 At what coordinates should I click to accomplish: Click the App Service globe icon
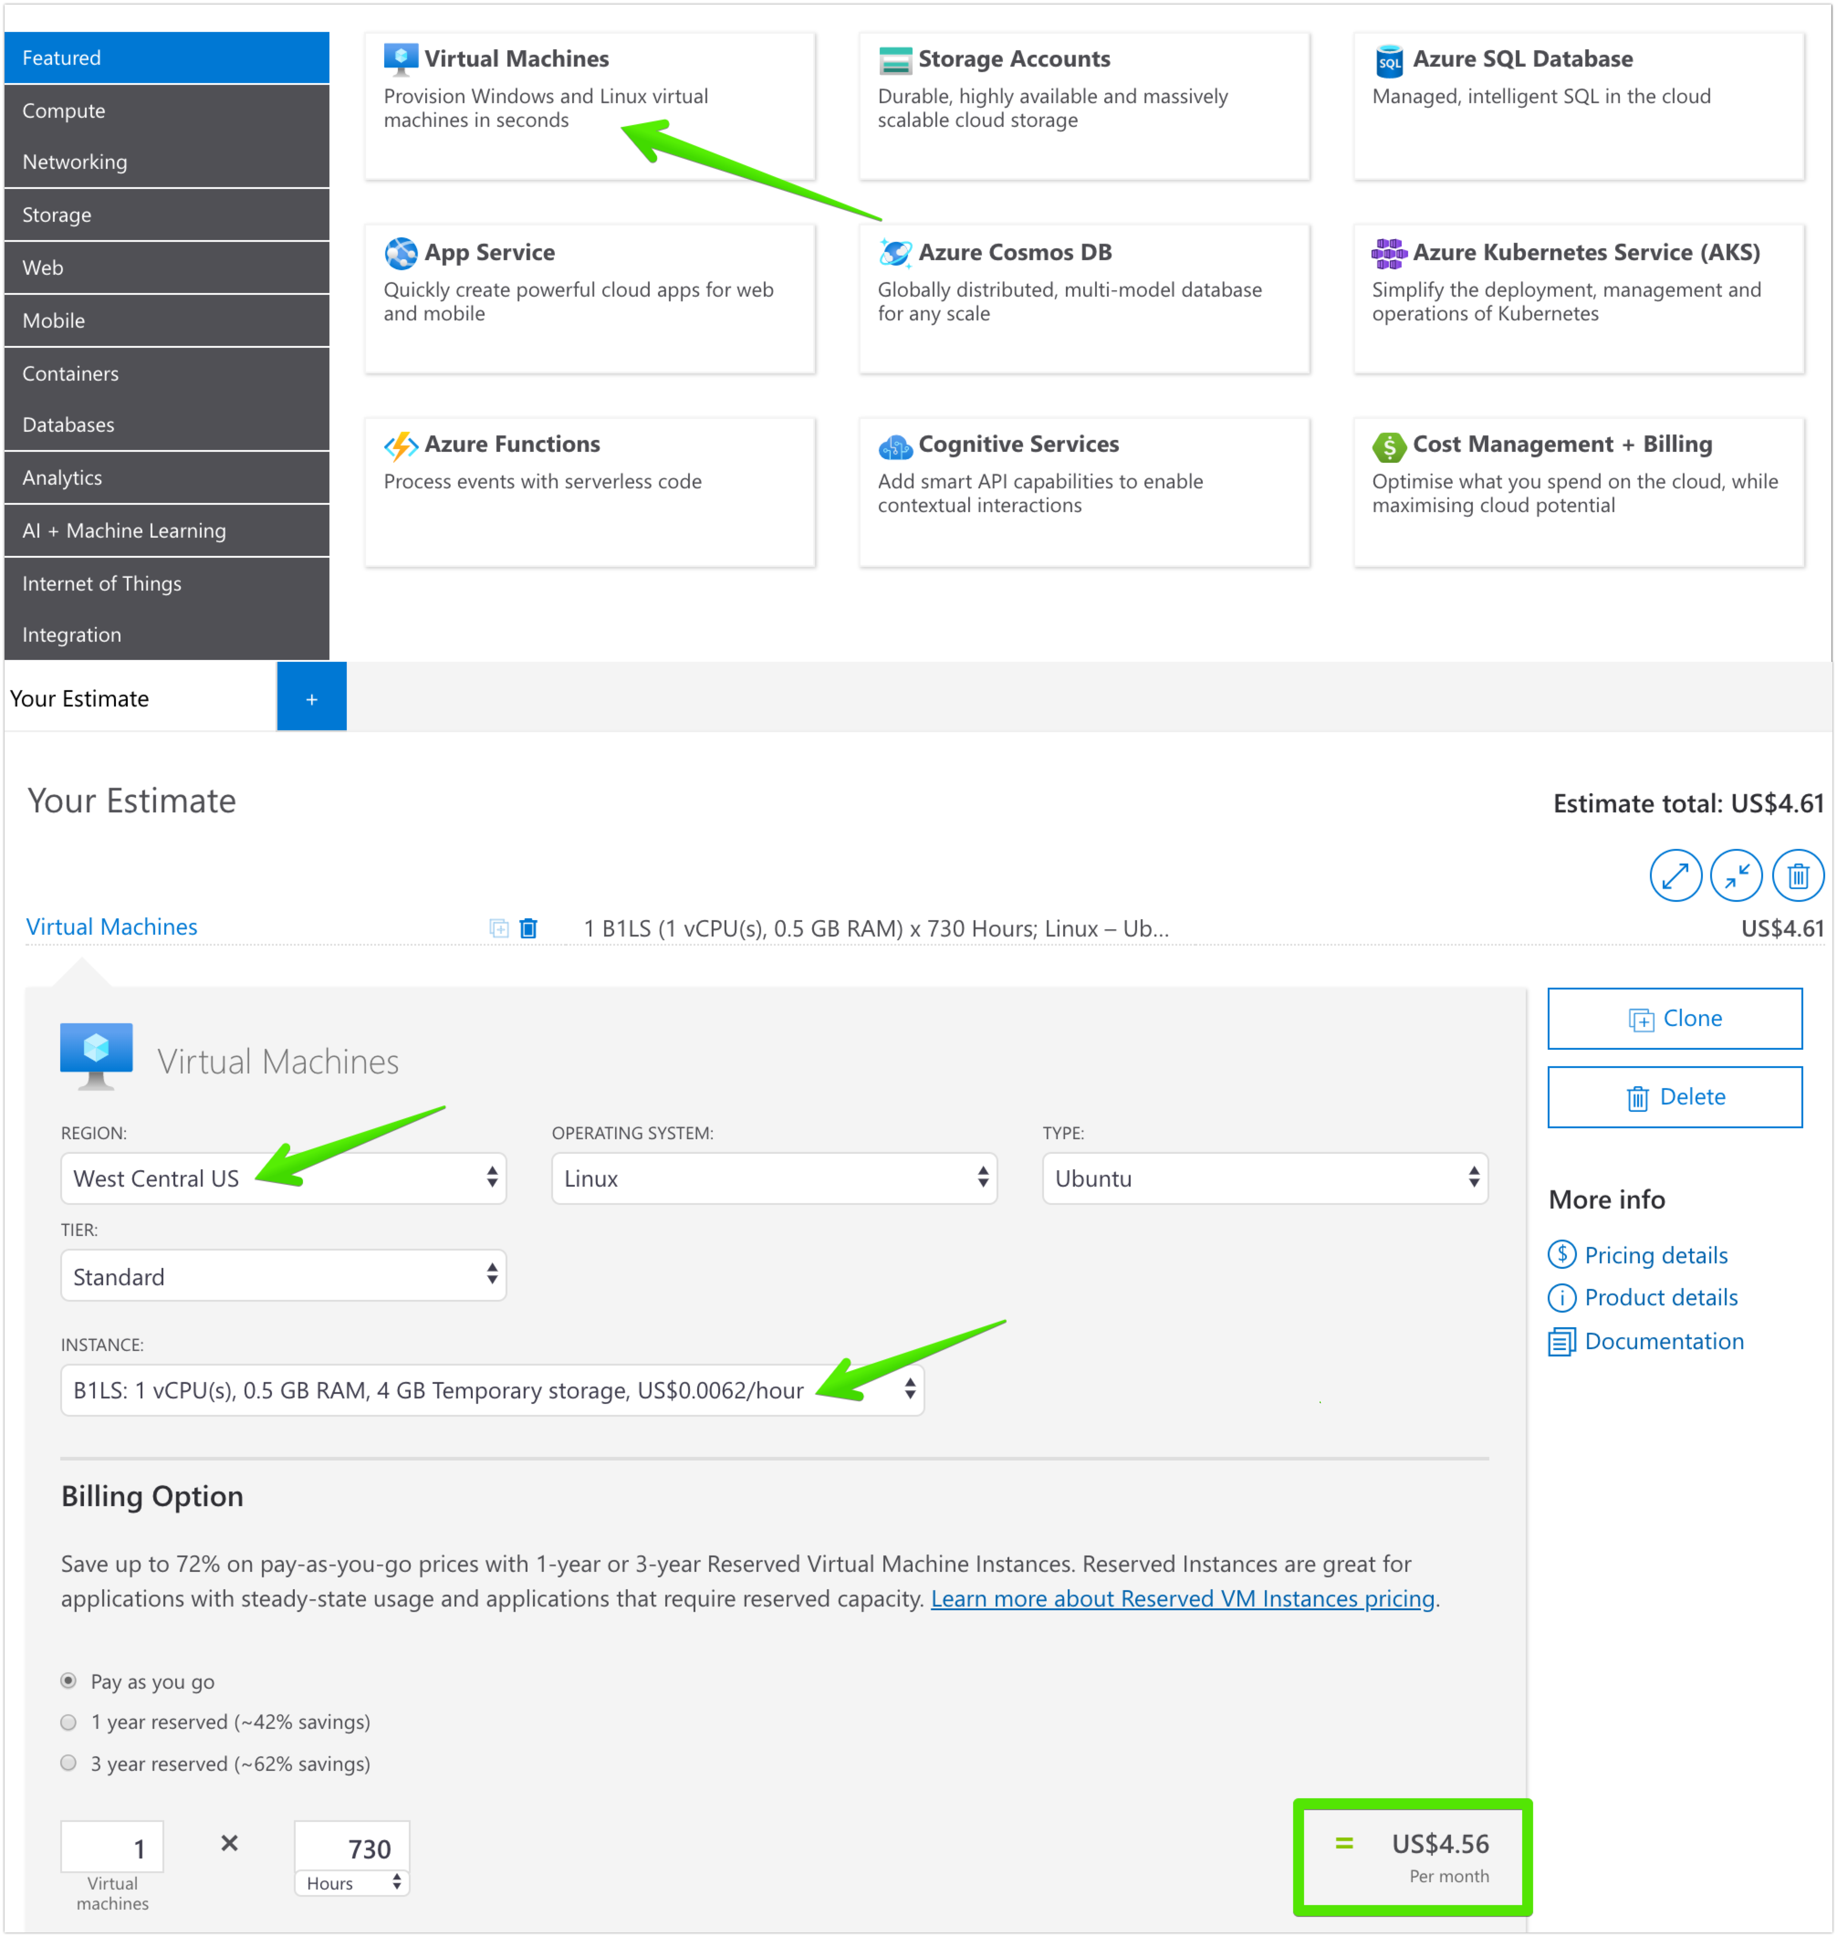pyautogui.click(x=401, y=253)
